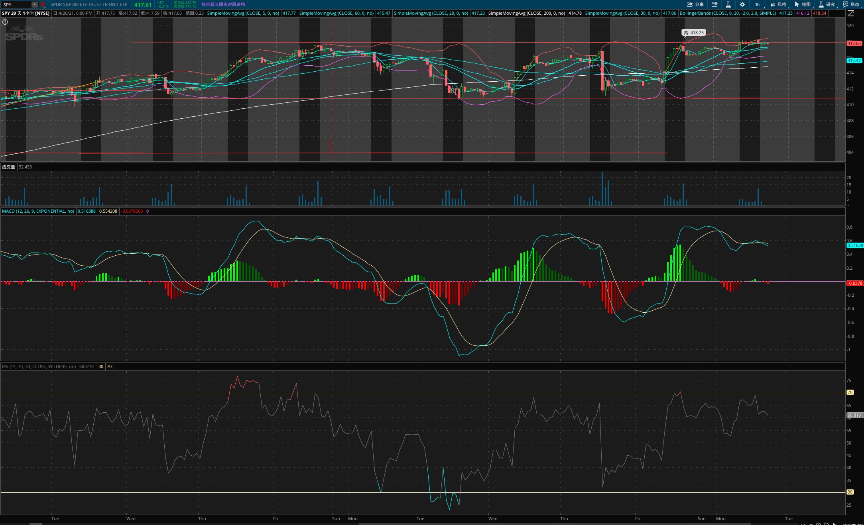
Task: Click the MACD histogram -0.0378 axis bubble
Action: [x=855, y=283]
